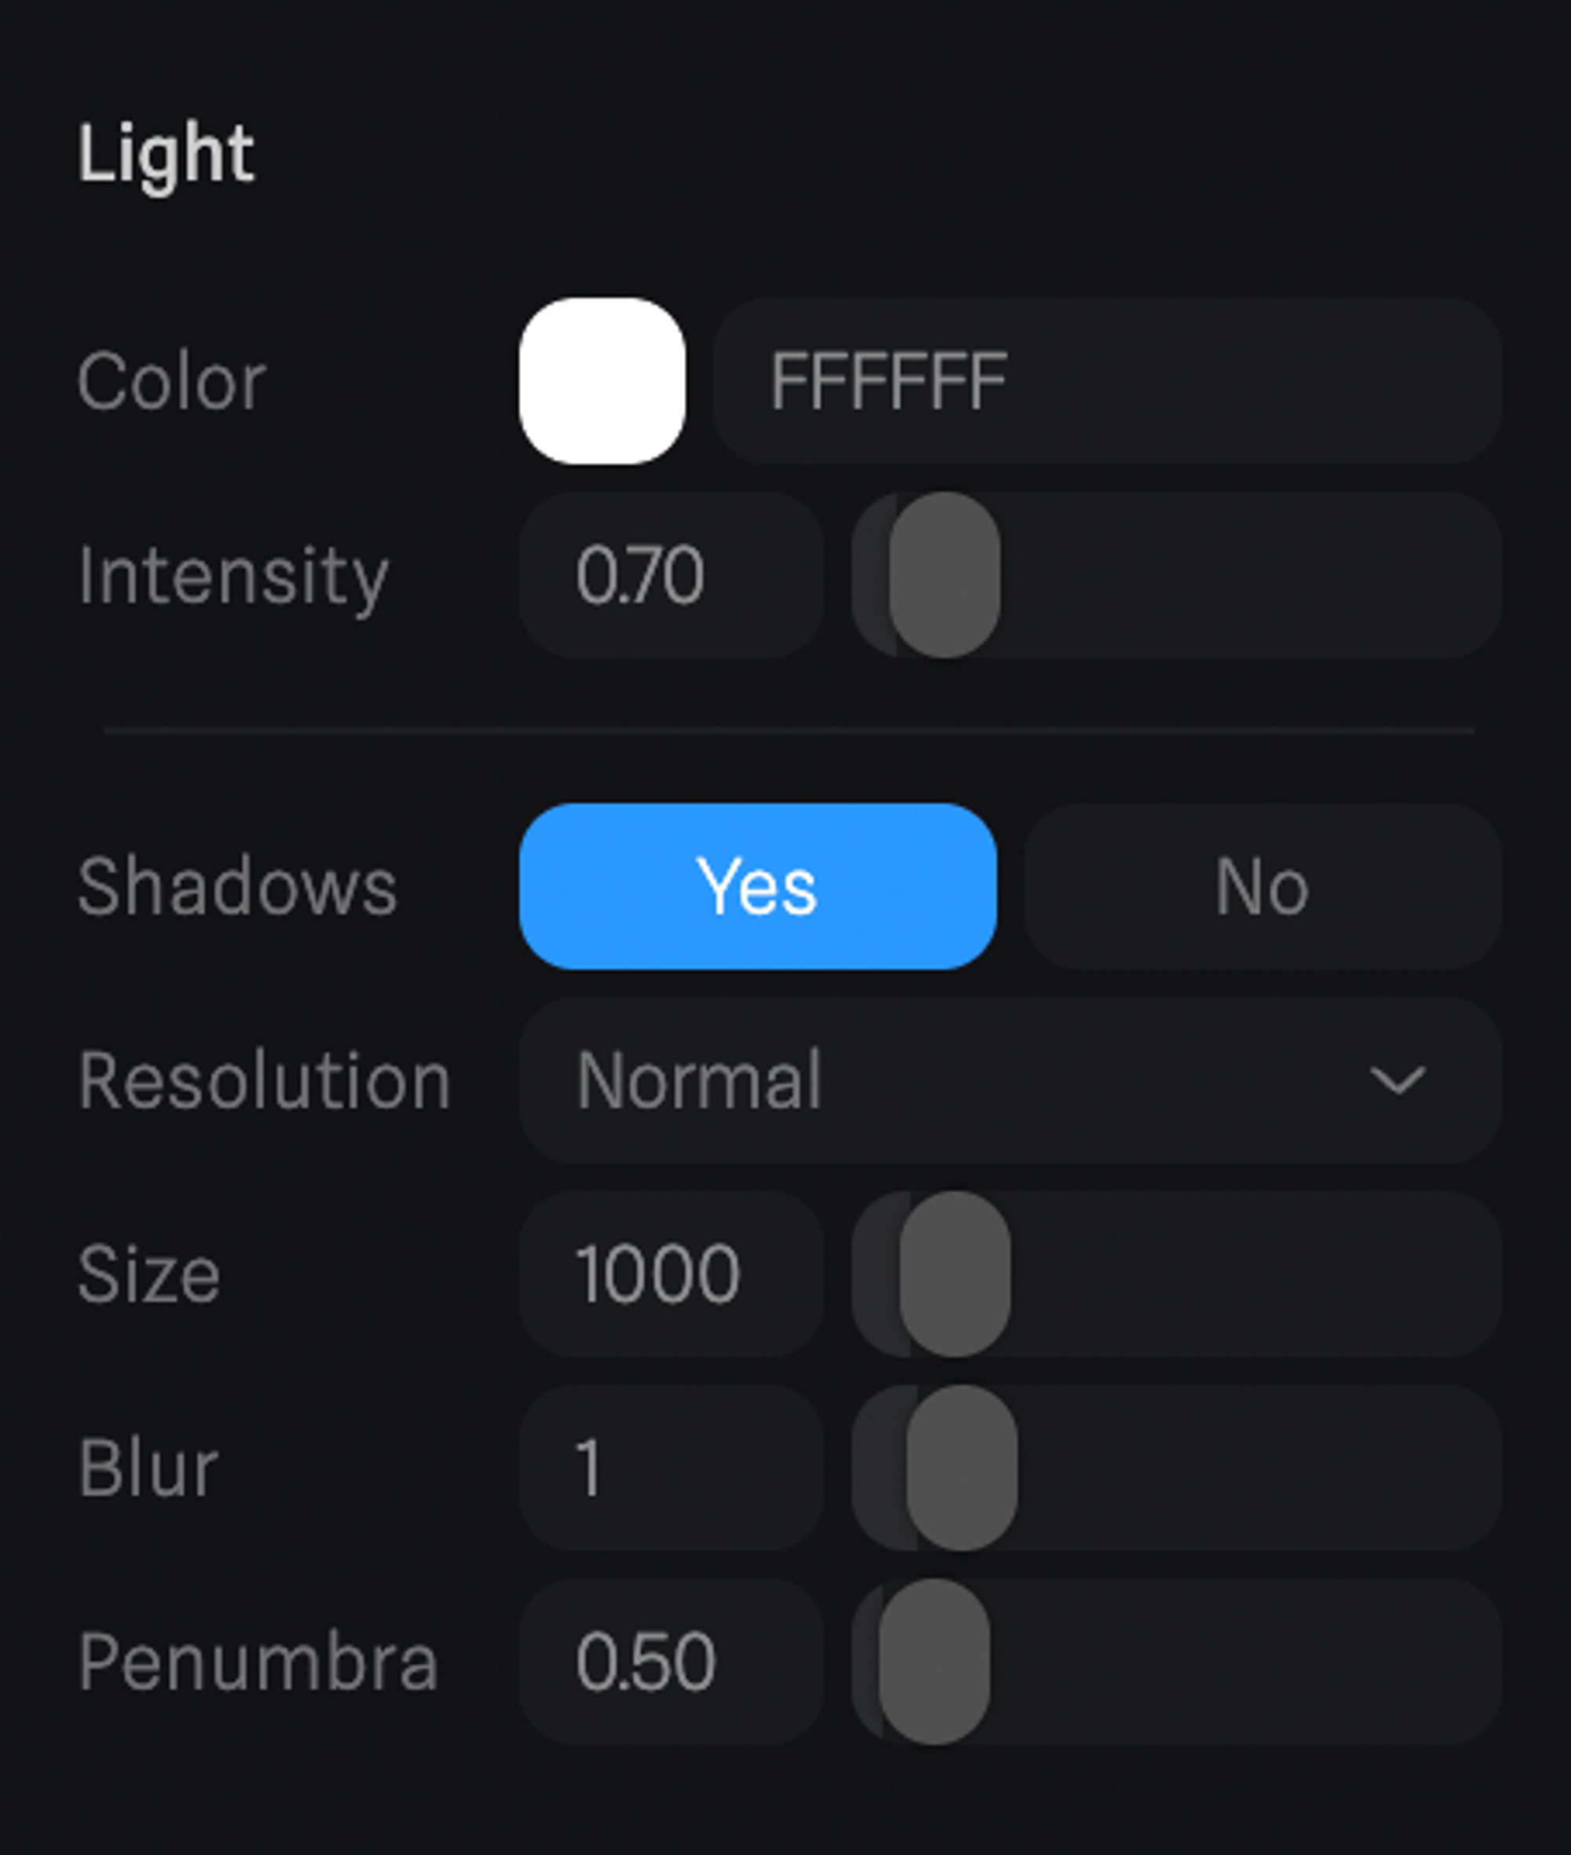
Task: Disable shadows with the No button
Action: 1262,885
